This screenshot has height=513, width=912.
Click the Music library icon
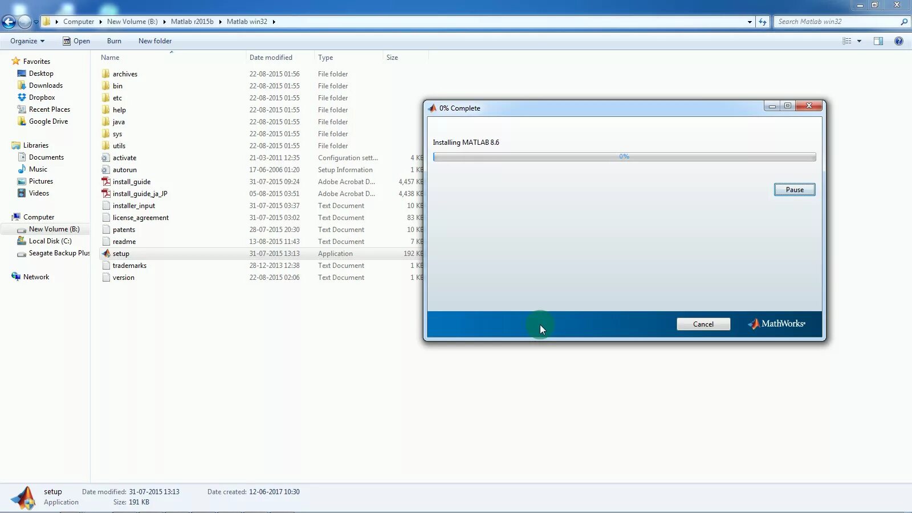tap(22, 169)
